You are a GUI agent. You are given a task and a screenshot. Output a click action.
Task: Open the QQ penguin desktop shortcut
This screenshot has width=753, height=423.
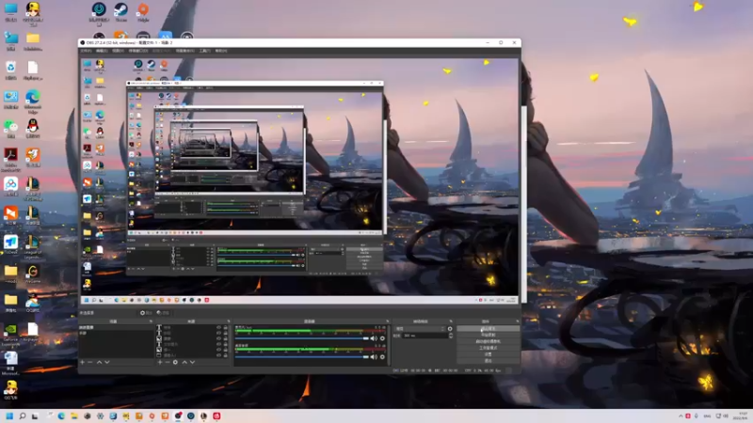pyautogui.click(x=33, y=129)
